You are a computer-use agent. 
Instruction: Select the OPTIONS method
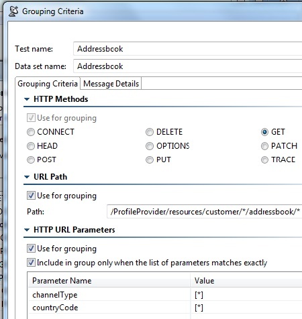pyautogui.click(x=150, y=146)
